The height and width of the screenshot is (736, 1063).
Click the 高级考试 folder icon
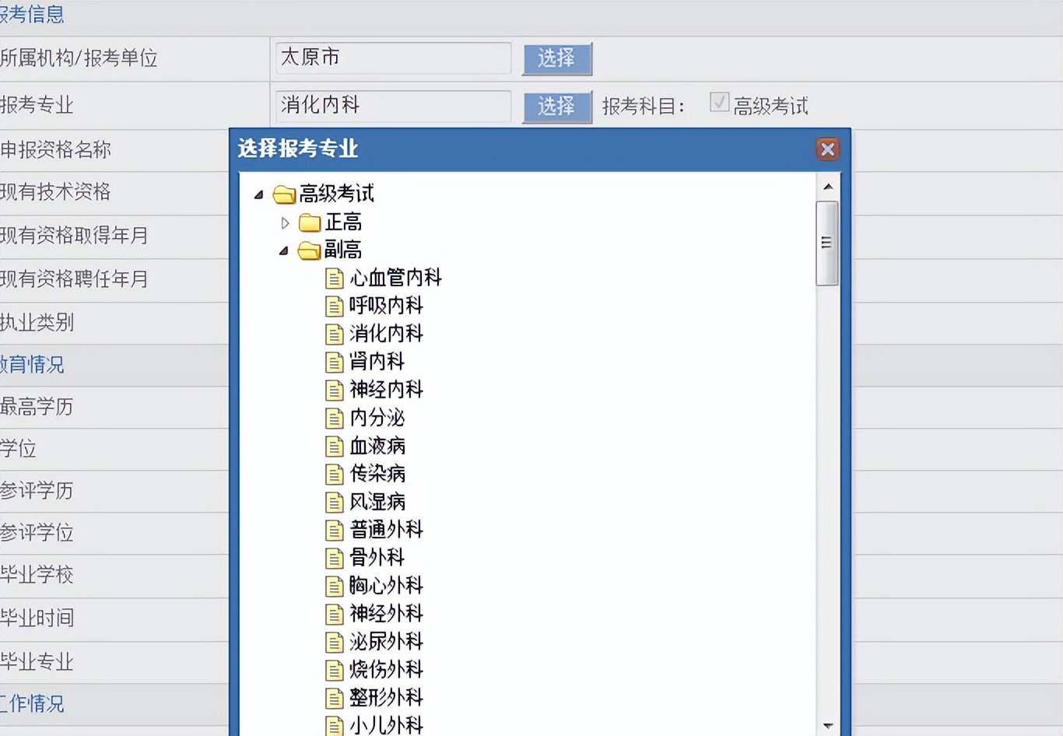point(285,195)
